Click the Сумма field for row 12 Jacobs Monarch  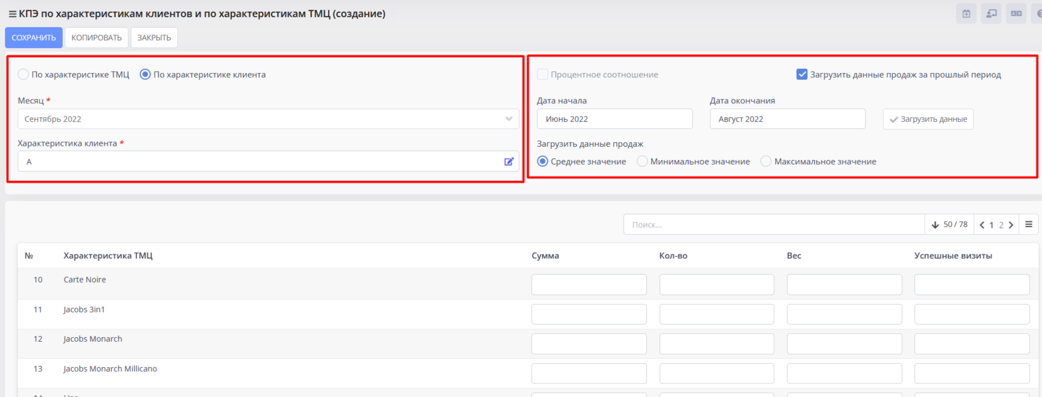click(x=589, y=344)
